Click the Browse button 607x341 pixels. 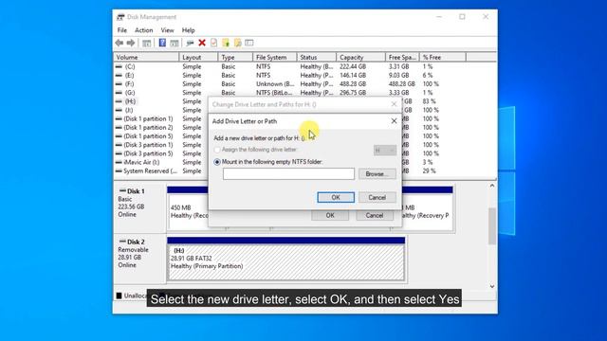coord(377,174)
